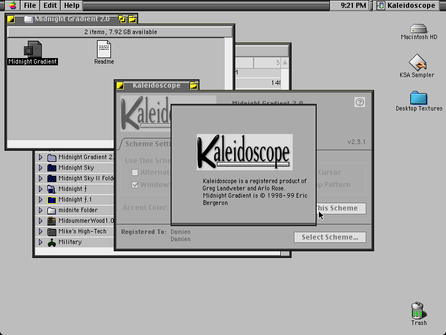The width and height of the screenshot is (446, 335).
Task: Click the Midnight ƒ.1 blue folder icon
Action: point(51,200)
